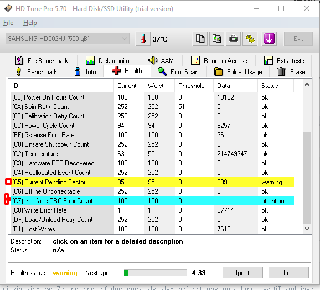Open the Help menu
Viewport: 320px width, 290px height.
(30, 23)
